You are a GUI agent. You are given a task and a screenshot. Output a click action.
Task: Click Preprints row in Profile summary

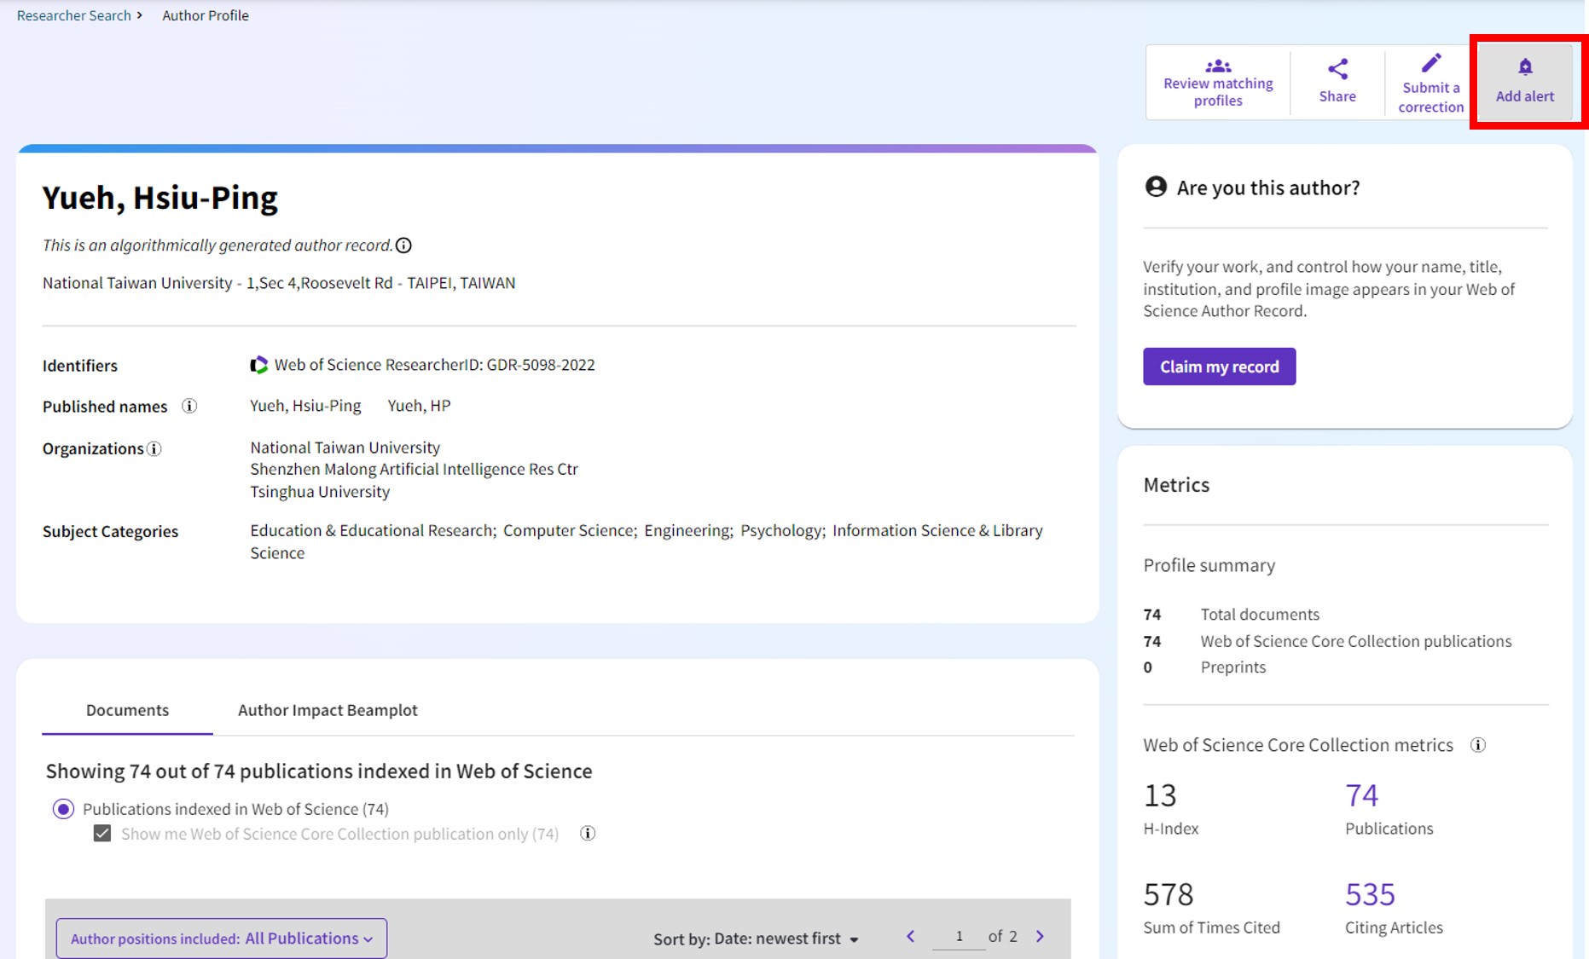[1204, 667]
